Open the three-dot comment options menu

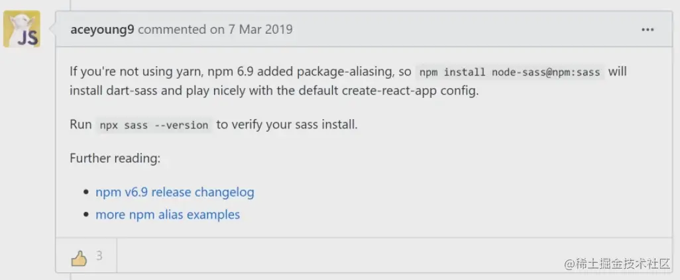click(x=648, y=29)
